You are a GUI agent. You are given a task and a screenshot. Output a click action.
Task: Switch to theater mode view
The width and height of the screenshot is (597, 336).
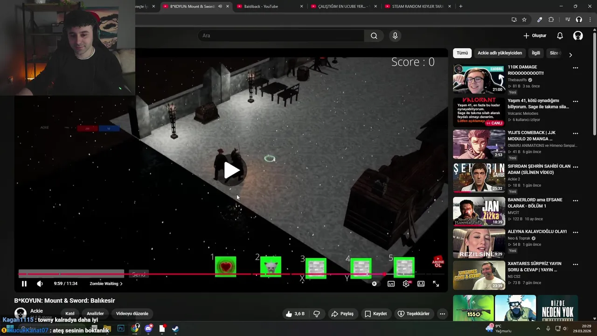421,283
